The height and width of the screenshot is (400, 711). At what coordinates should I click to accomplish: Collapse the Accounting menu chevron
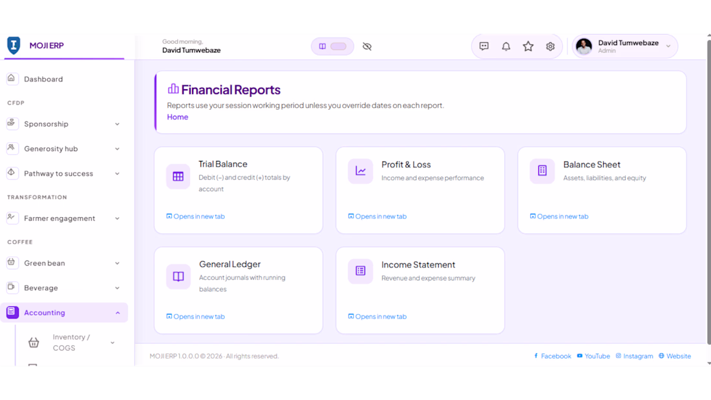click(x=118, y=313)
